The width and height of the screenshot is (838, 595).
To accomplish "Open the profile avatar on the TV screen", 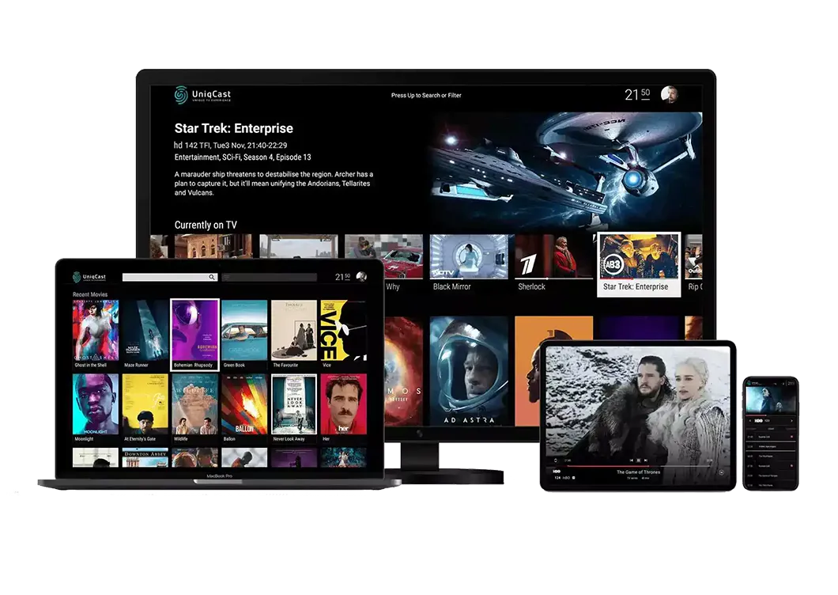I will coord(669,95).
